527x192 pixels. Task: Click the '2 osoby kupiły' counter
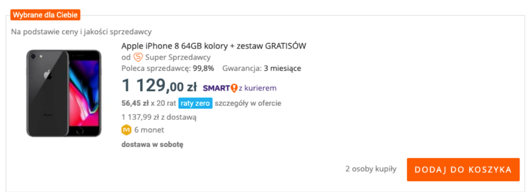click(x=371, y=169)
